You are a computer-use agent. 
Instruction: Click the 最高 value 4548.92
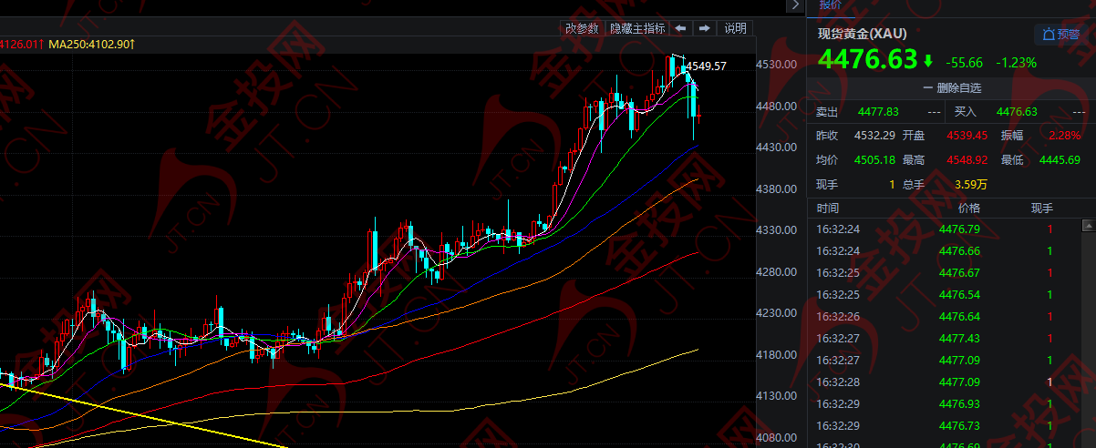[x=967, y=160]
